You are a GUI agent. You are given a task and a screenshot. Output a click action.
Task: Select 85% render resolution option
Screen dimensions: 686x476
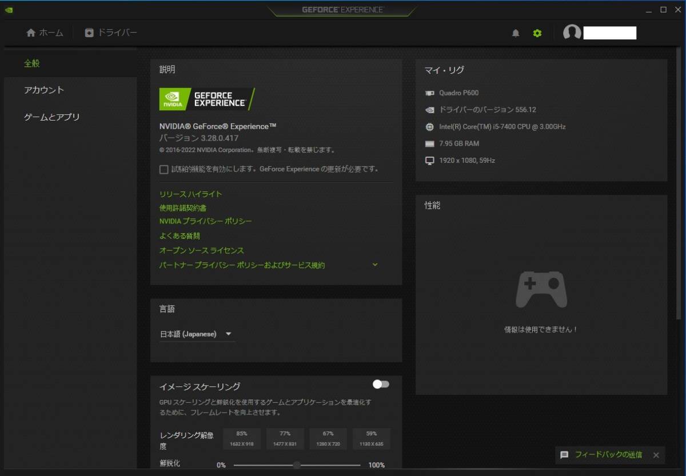point(242,439)
